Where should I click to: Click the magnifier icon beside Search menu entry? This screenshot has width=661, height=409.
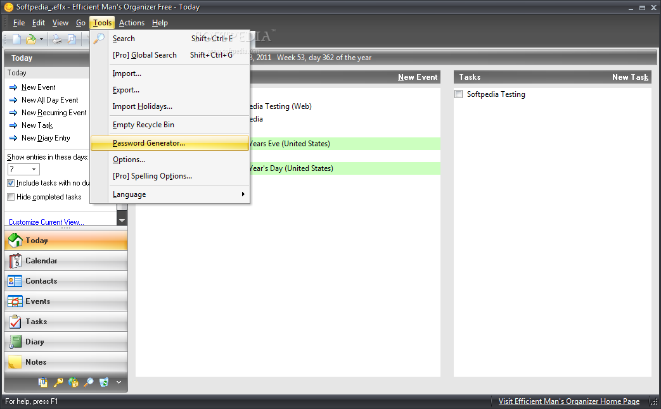[99, 39]
